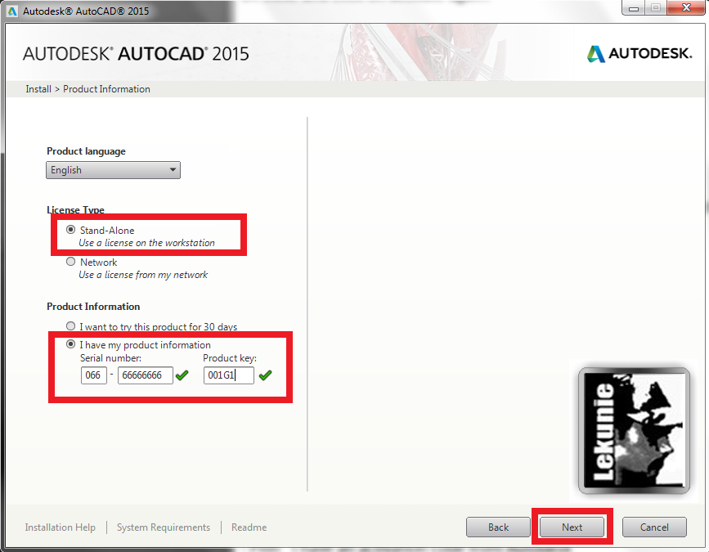Screen dimensions: 709x552
Task: Select 'I have my product information'
Action: 71,344
